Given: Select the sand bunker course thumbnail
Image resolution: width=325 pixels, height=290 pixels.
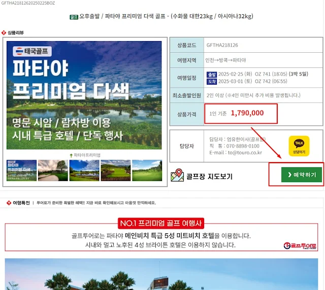Looking at the screenshot, I should 53,170.
